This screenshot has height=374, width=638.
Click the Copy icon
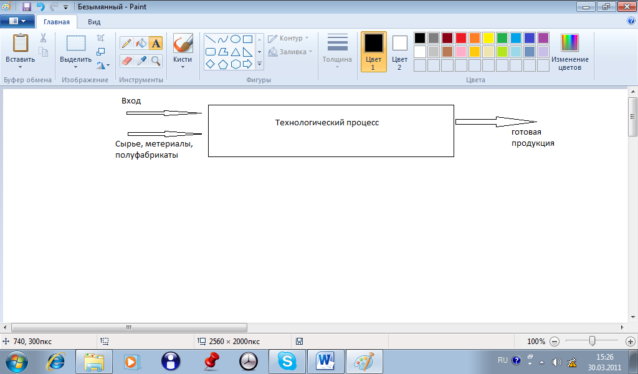pyautogui.click(x=43, y=52)
